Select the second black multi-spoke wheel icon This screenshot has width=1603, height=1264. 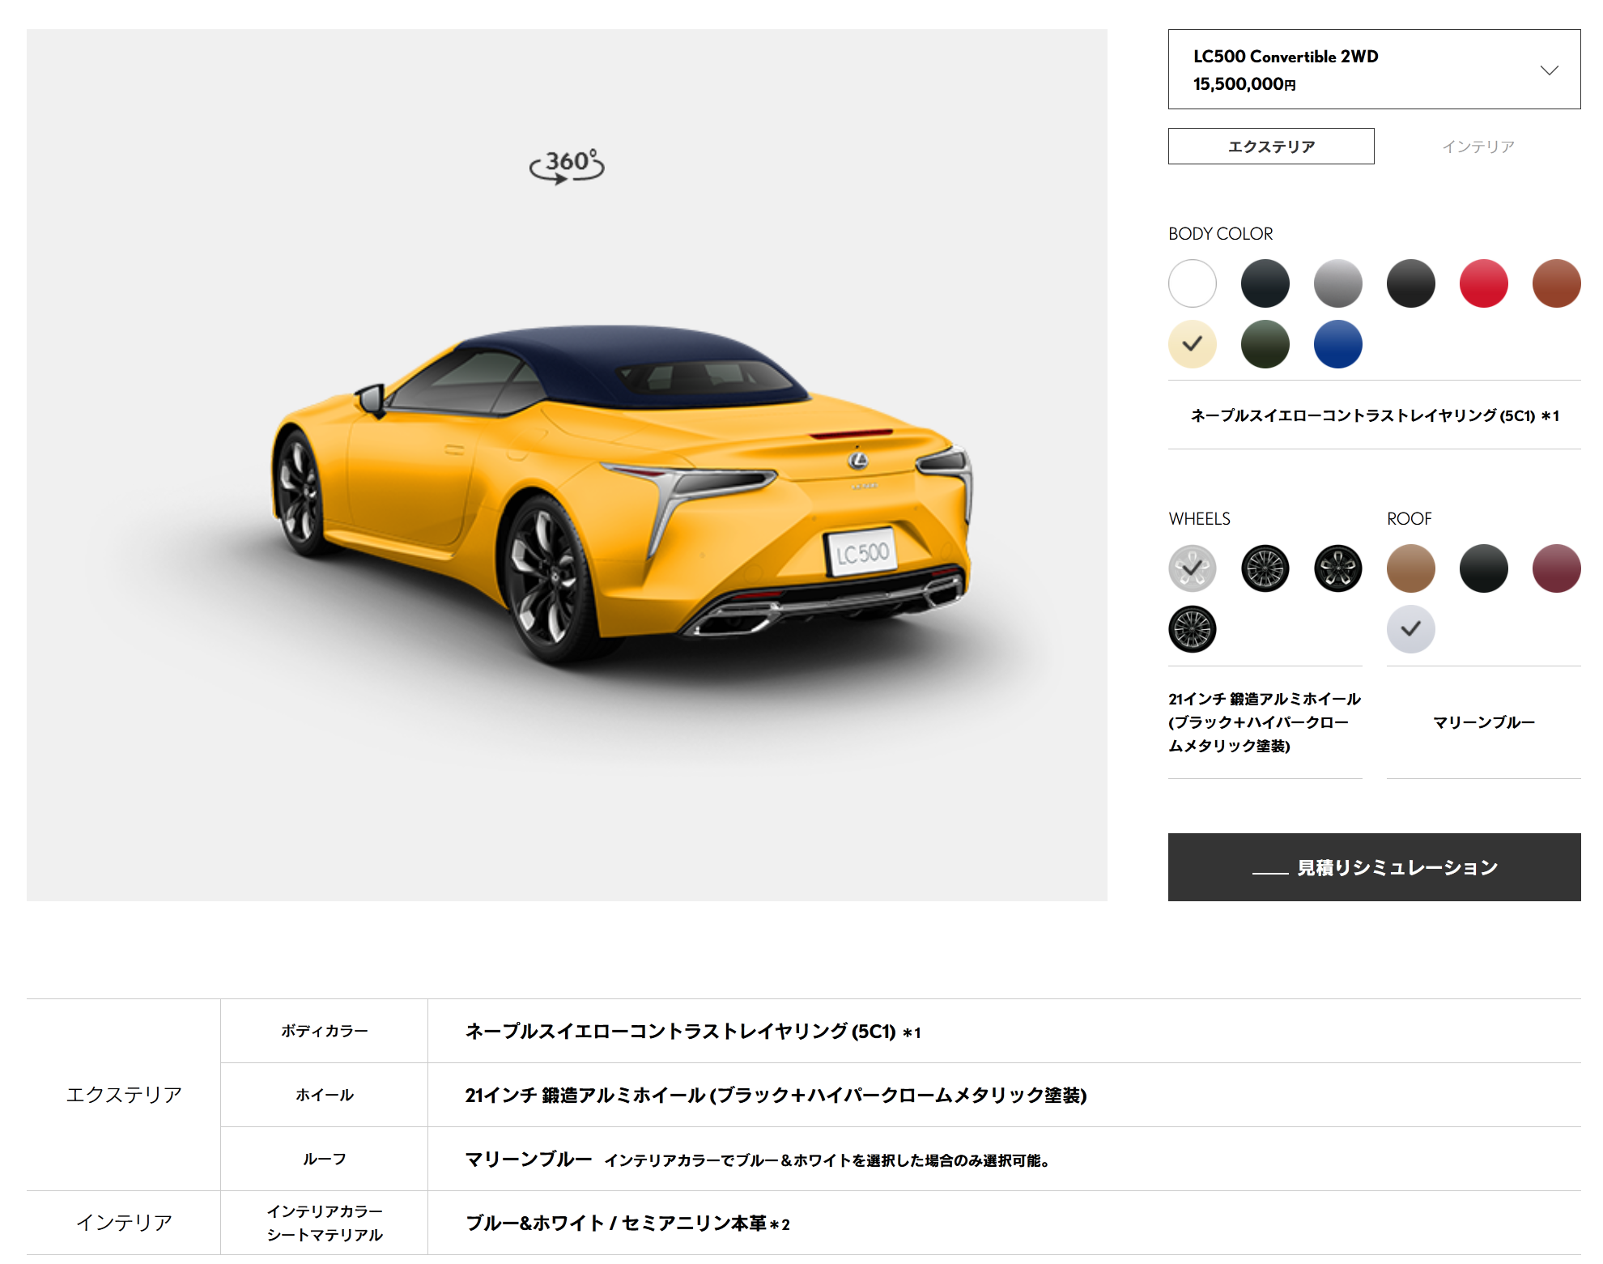coord(1265,568)
